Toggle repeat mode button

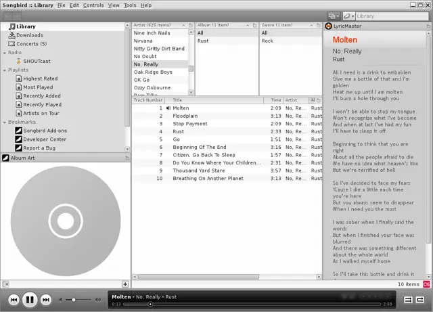tap(419, 300)
